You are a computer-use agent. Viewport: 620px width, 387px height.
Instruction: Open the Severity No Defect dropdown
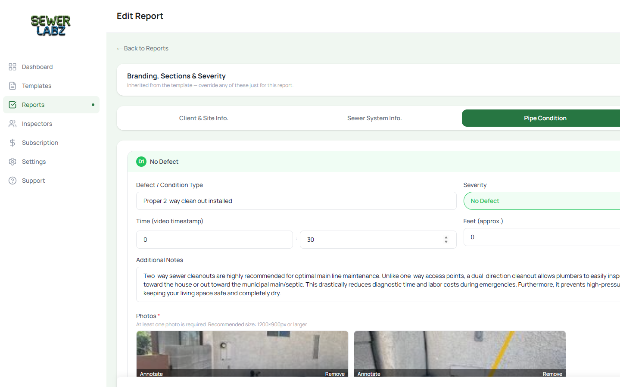[x=542, y=201]
